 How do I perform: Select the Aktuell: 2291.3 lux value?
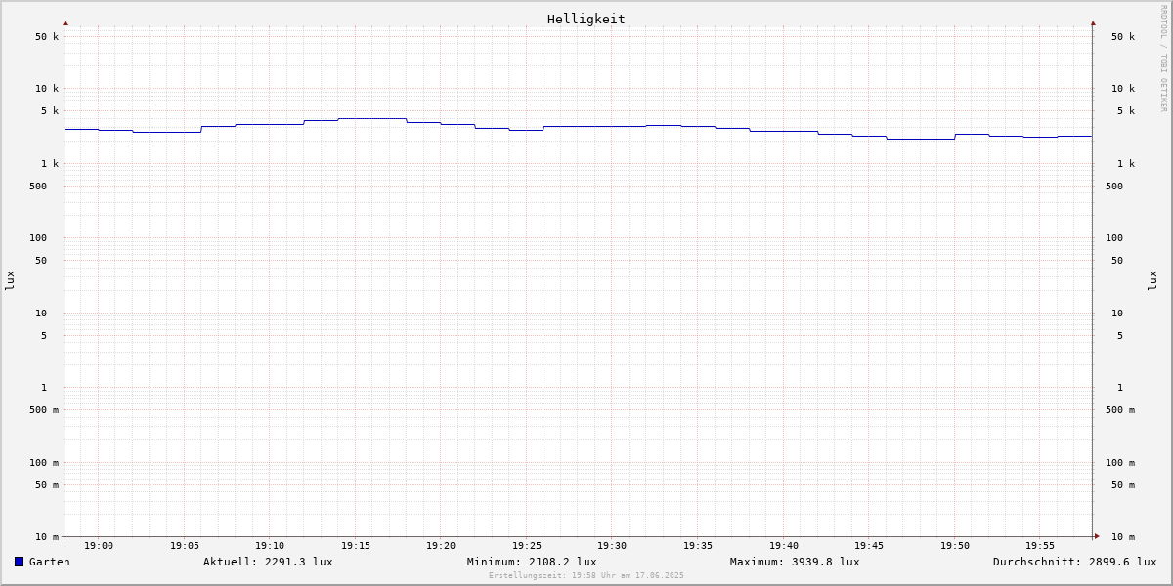[268, 562]
